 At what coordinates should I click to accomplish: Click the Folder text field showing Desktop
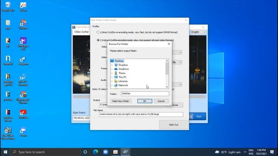(145, 94)
